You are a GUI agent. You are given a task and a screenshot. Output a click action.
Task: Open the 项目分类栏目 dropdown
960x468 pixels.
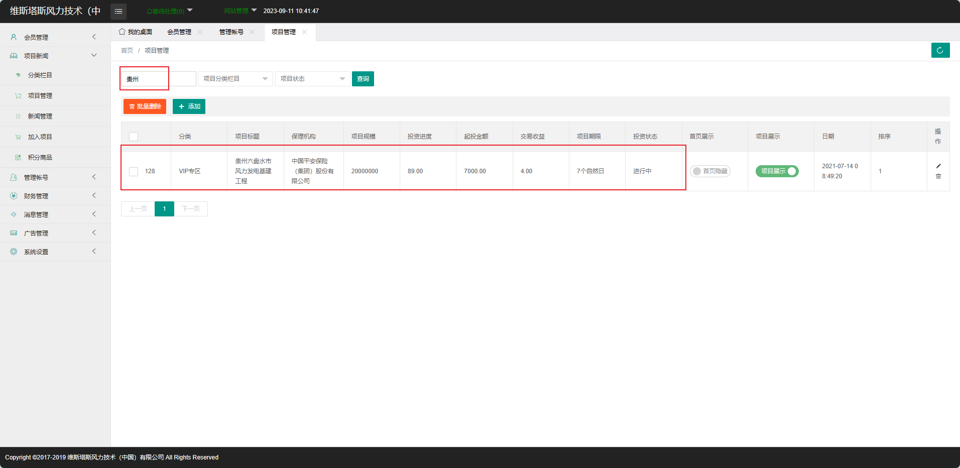[x=235, y=79]
